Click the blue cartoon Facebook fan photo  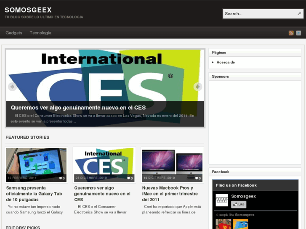tap(240, 224)
